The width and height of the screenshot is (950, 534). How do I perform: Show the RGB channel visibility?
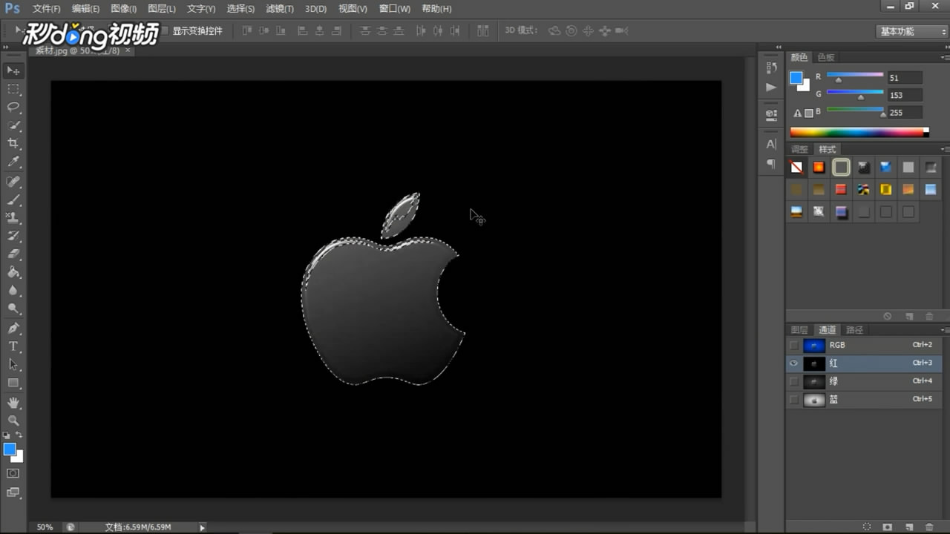pos(794,346)
